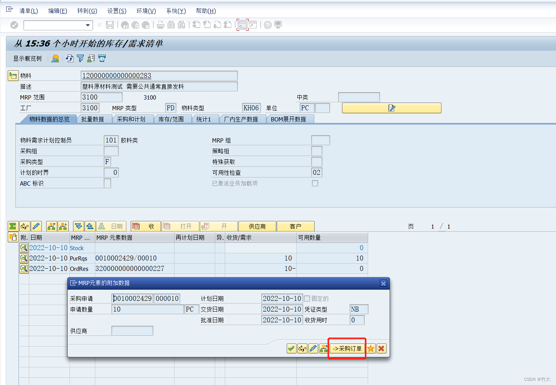556x385 pixels.
Task: Open the 日期 date icon in the list toolbar
Action: coord(111,226)
